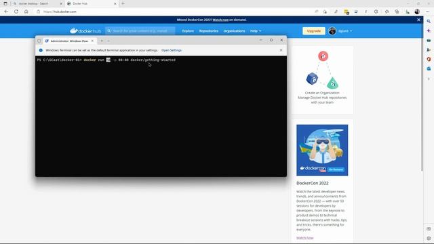Click the read aloud icon in address bar
The width and height of the screenshot is (434, 244).
tap(317, 12)
